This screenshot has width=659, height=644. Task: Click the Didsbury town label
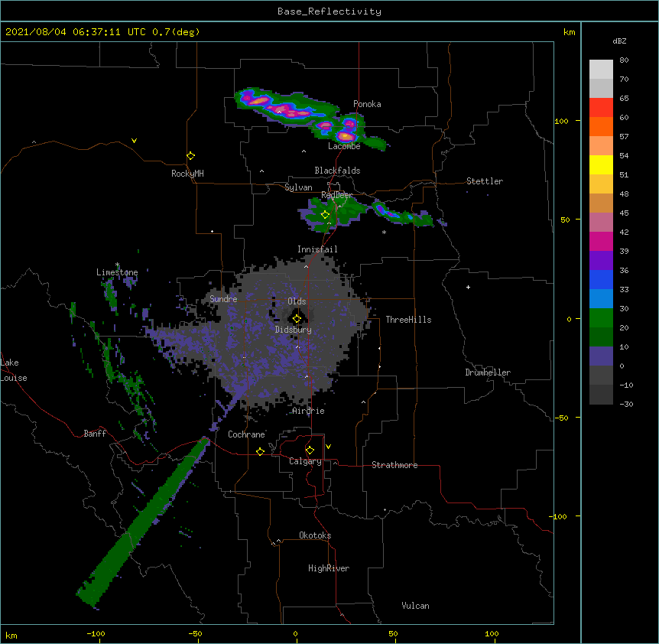pyautogui.click(x=294, y=330)
